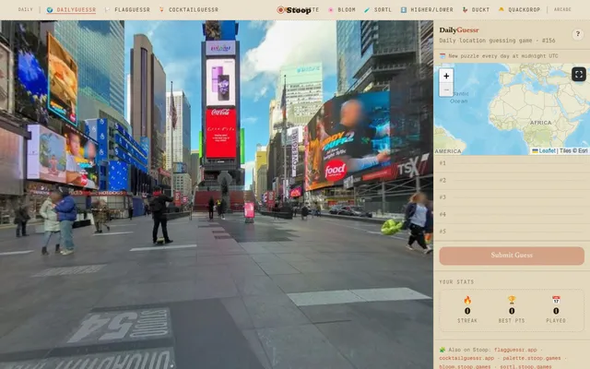
Task: Click the 'New puzzle every day at midnight UTC' notice
Action: [503, 55]
